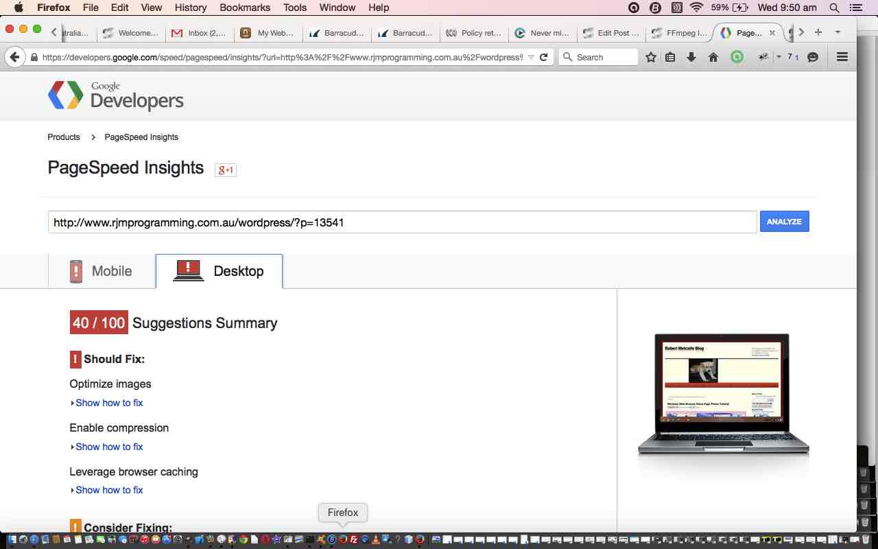Click the battery 59% indicator
This screenshot has height=549, width=878.
click(730, 8)
